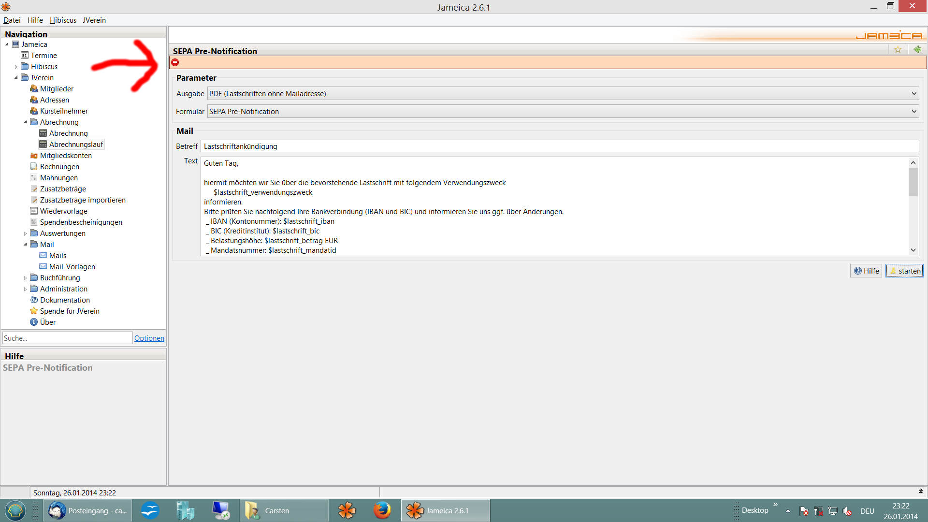
Task: Collapse the JVerein tree node
Action: pos(16,78)
